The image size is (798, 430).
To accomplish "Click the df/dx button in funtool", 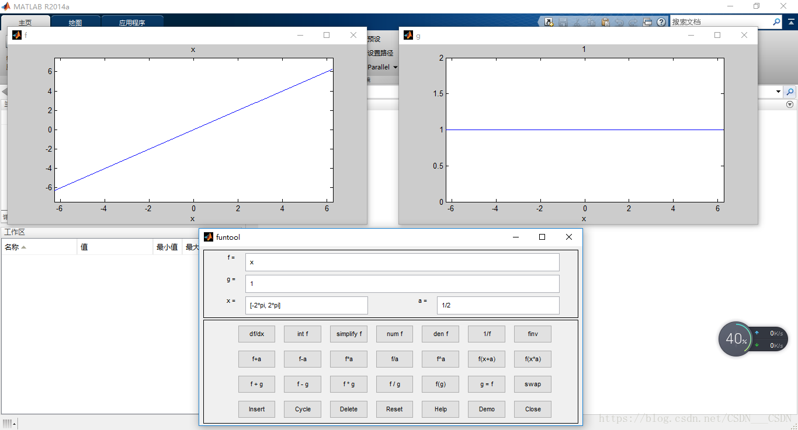I will (x=257, y=334).
